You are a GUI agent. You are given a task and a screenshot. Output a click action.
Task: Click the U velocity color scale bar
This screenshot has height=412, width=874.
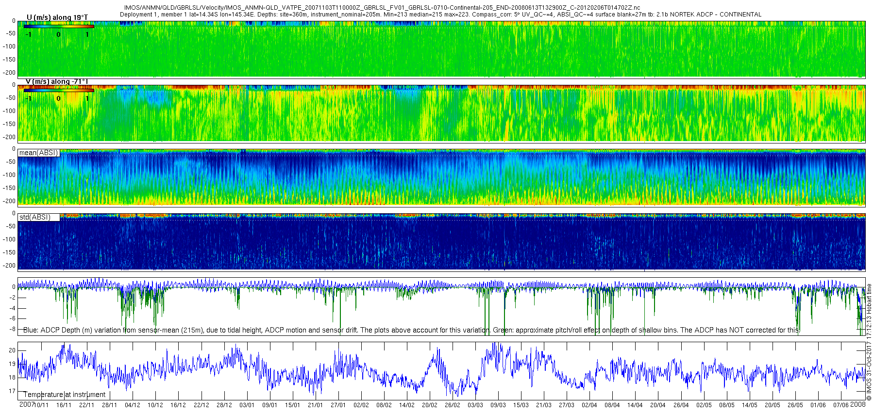pyautogui.click(x=59, y=26)
